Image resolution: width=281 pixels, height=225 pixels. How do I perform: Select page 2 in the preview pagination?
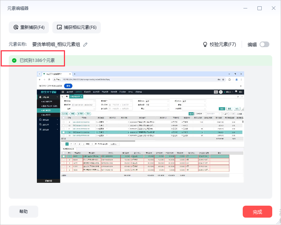pyautogui.click(x=71, y=144)
